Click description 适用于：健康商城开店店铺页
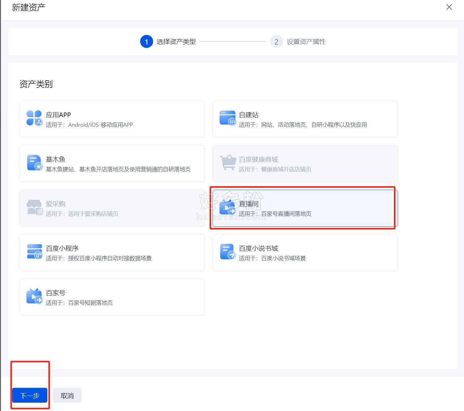Screen dimensions: 464x411 275,169
